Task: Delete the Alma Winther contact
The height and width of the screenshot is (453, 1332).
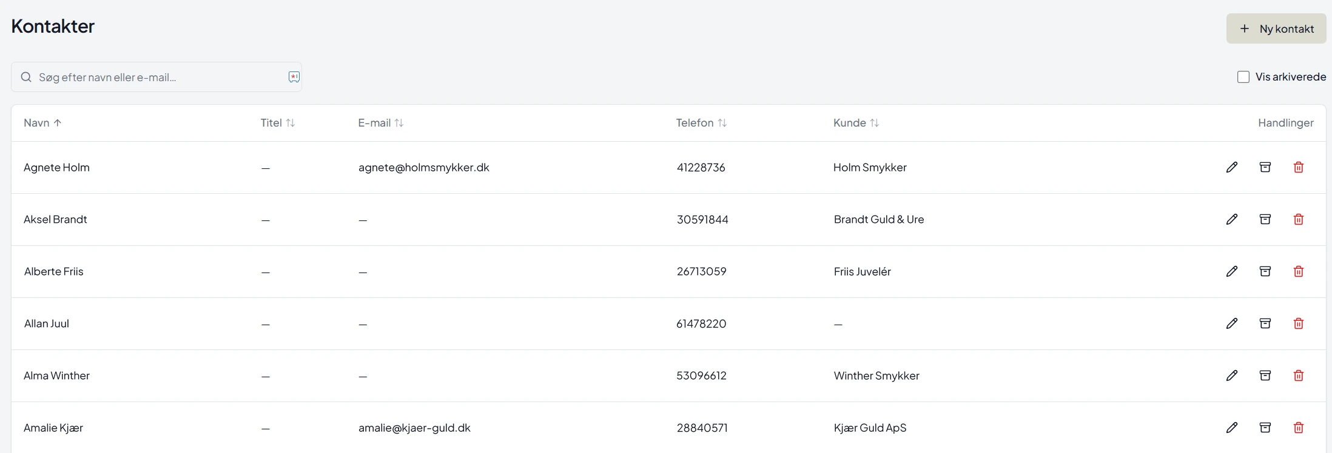Action: pos(1299,375)
